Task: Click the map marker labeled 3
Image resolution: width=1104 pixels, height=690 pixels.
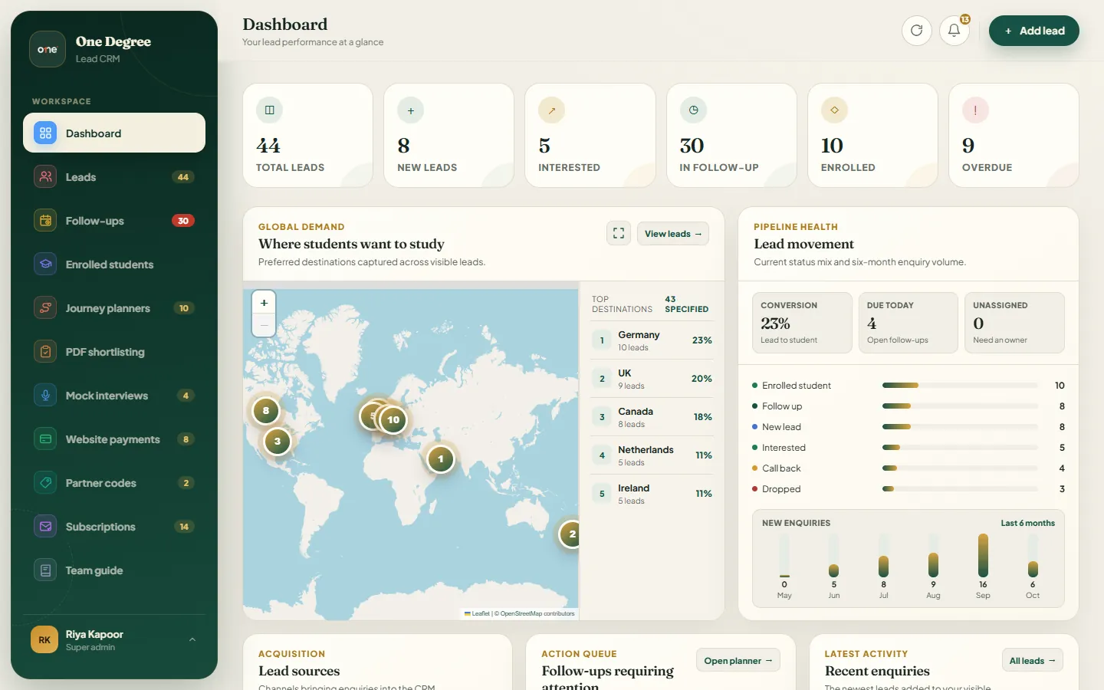Action: coord(278,441)
